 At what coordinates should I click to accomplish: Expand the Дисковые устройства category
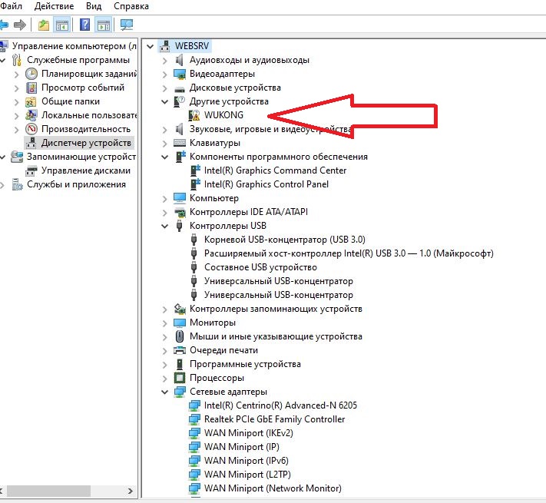pyautogui.click(x=164, y=88)
